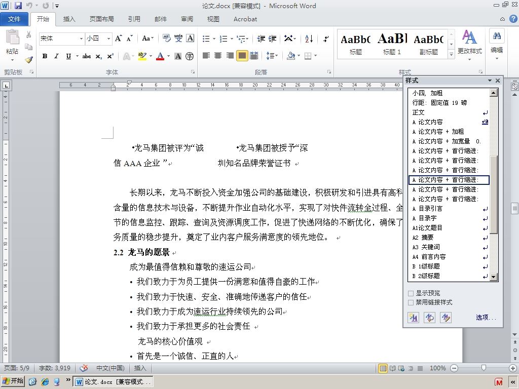
Task: Switch to the 页面布局 tab
Action: [x=101, y=19]
